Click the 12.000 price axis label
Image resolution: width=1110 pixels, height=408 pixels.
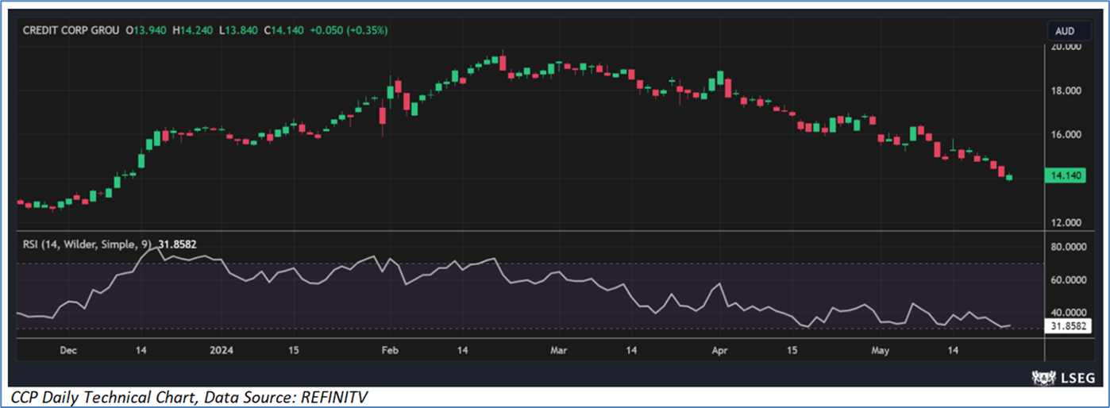pyautogui.click(x=1065, y=222)
